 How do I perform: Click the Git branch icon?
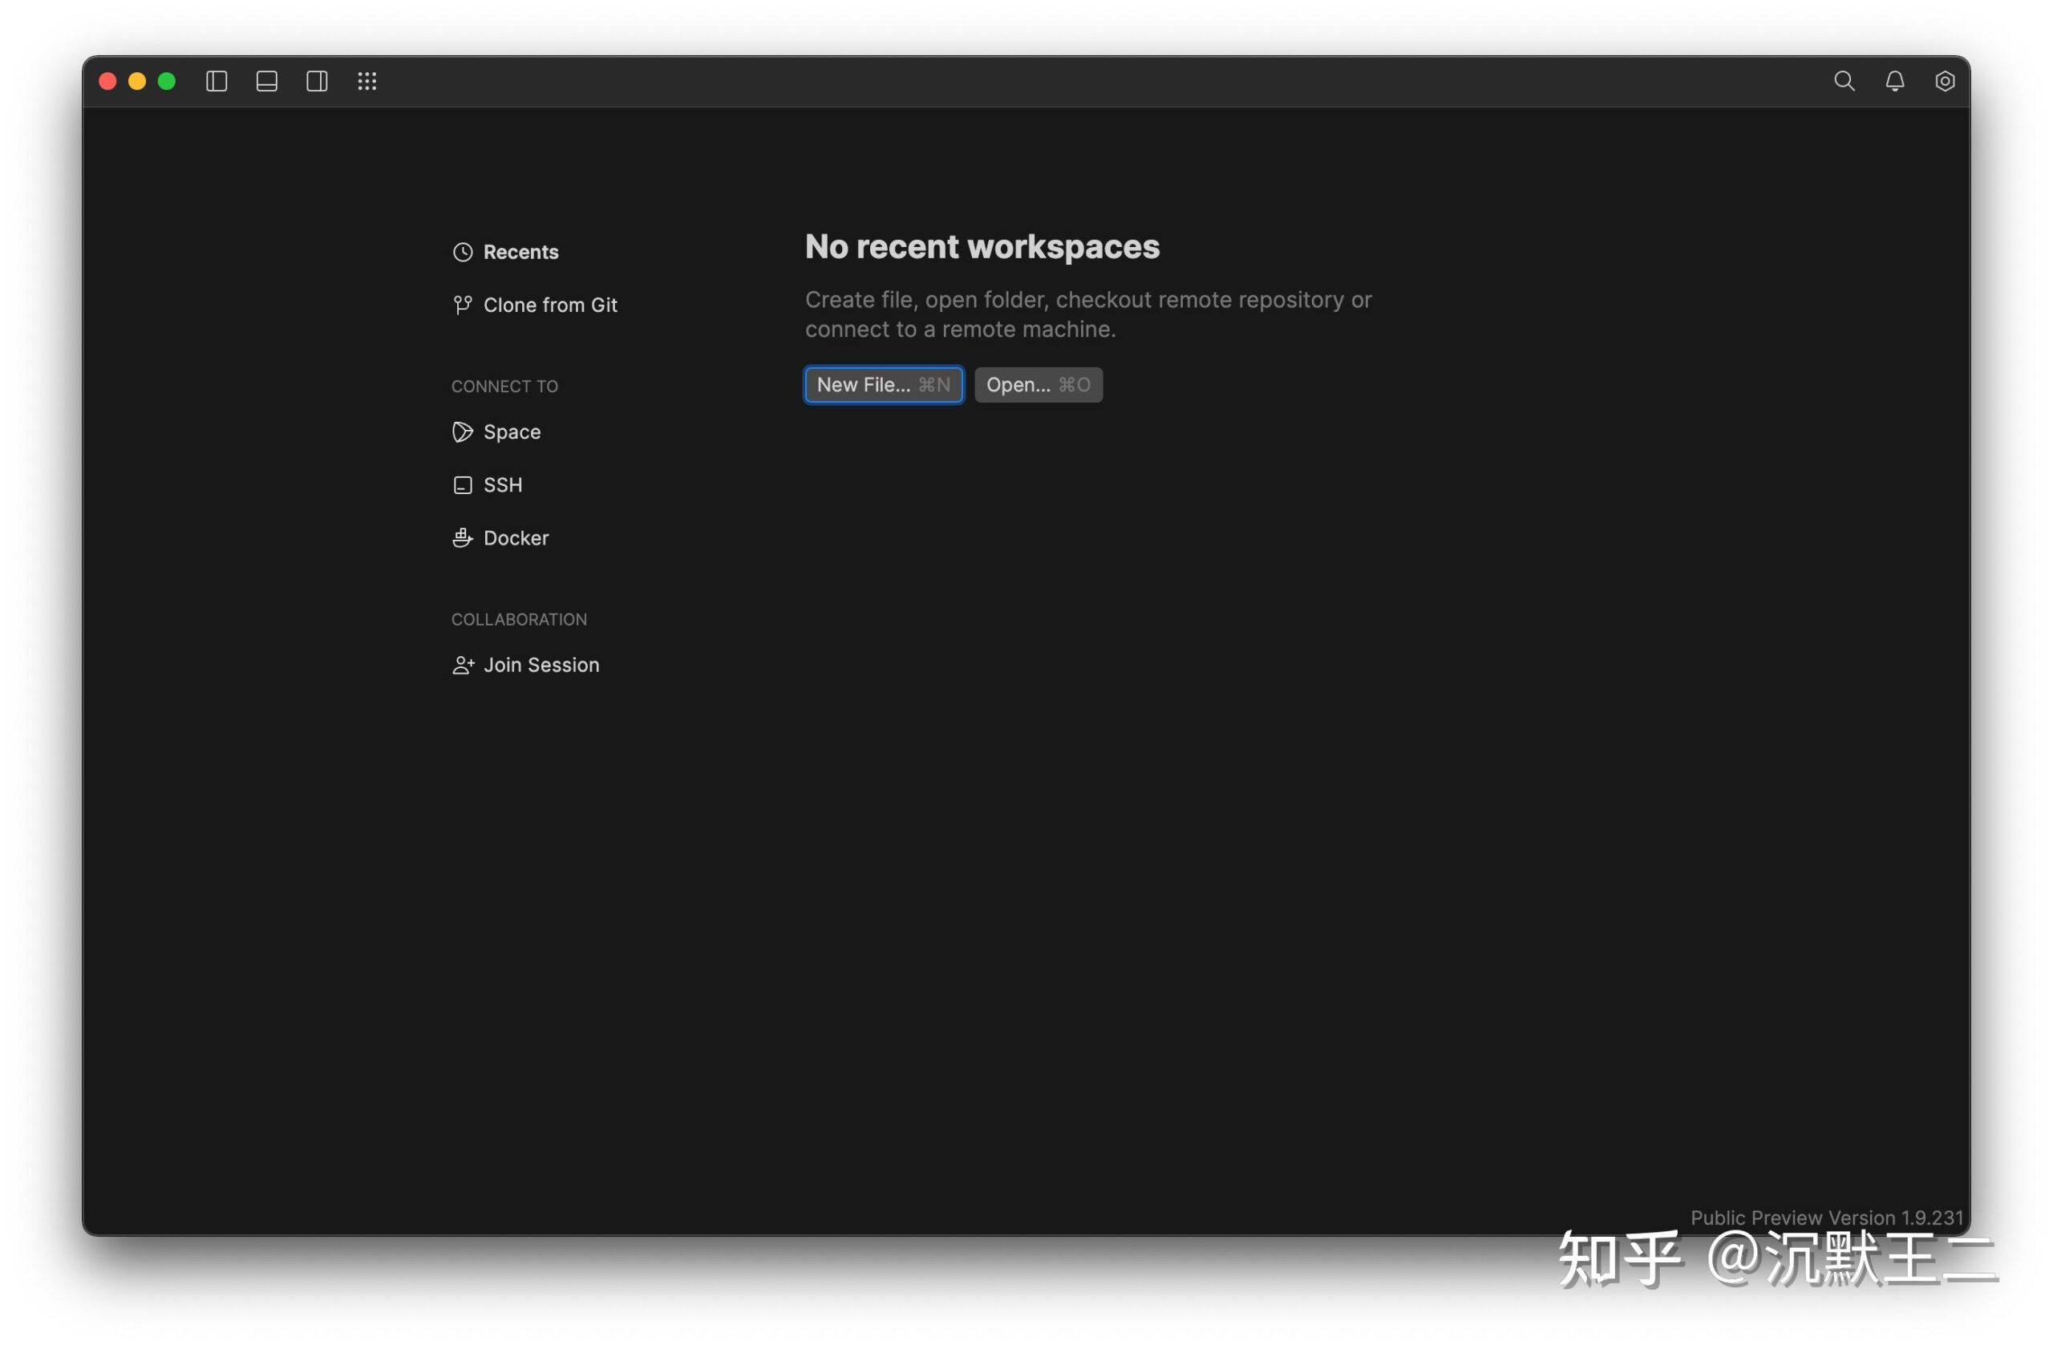[463, 305]
